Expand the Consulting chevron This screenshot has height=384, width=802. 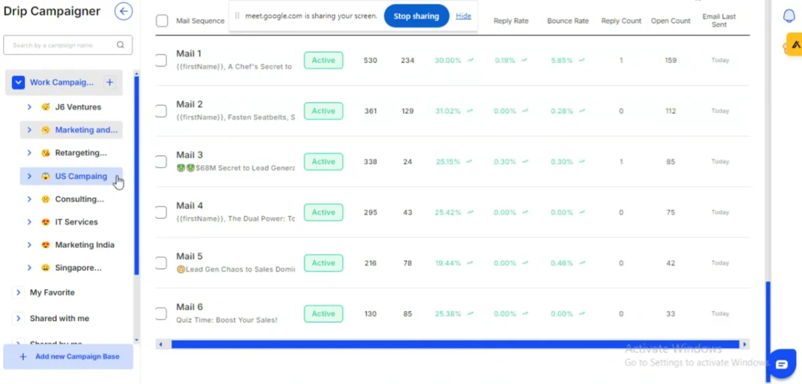click(29, 199)
